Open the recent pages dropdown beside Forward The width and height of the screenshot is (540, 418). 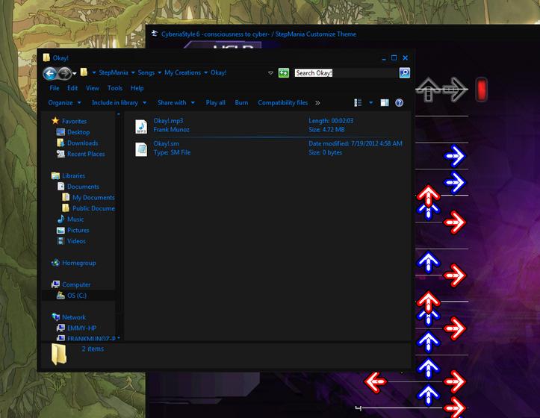(75, 73)
